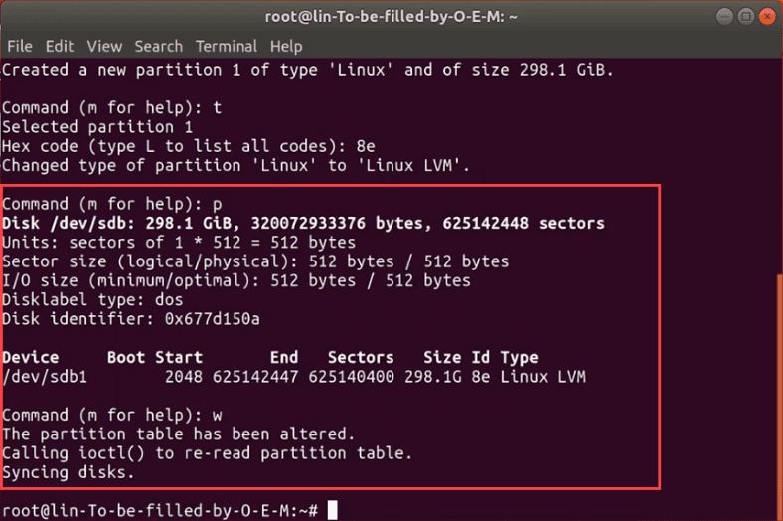The image size is (783, 521).
Task: Click the bold 'Disk /dev/sdb' line
Action: [x=303, y=223]
